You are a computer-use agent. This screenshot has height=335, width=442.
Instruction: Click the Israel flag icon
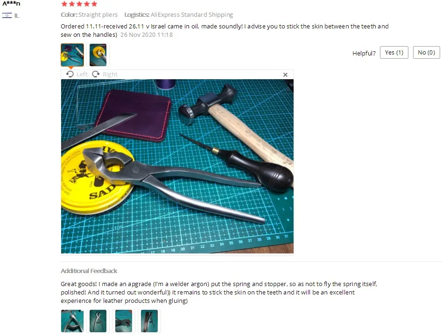7,15
